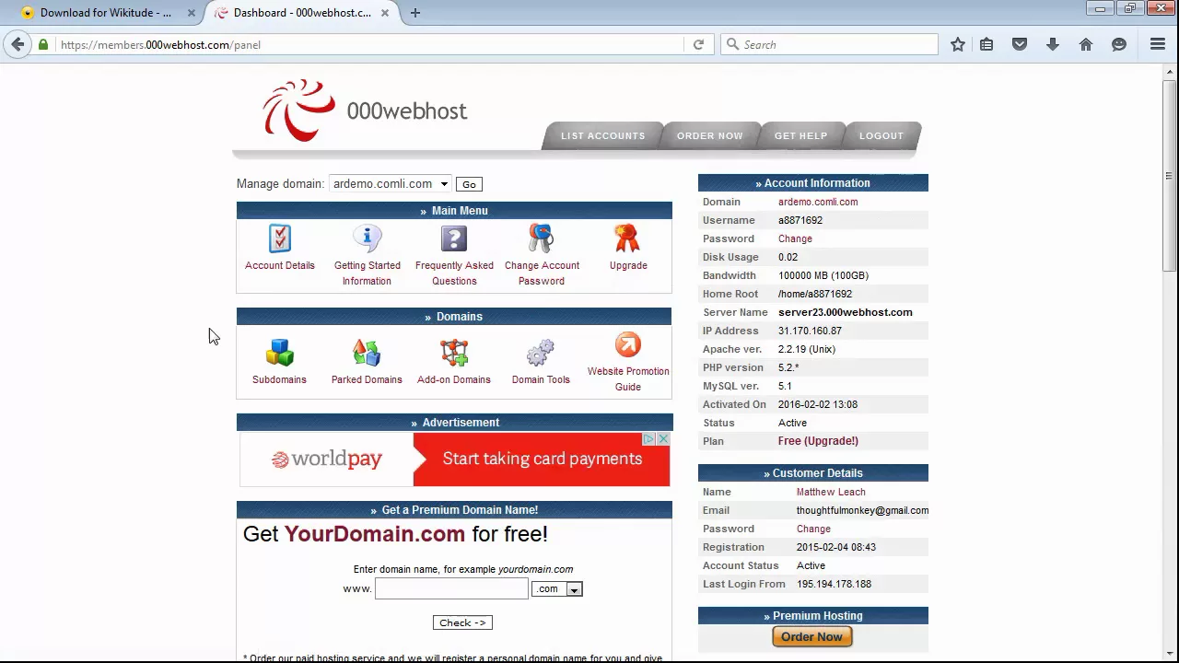The height and width of the screenshot is (663, 1179).
Task: Click the Subdomains text link
Action: 279,379
